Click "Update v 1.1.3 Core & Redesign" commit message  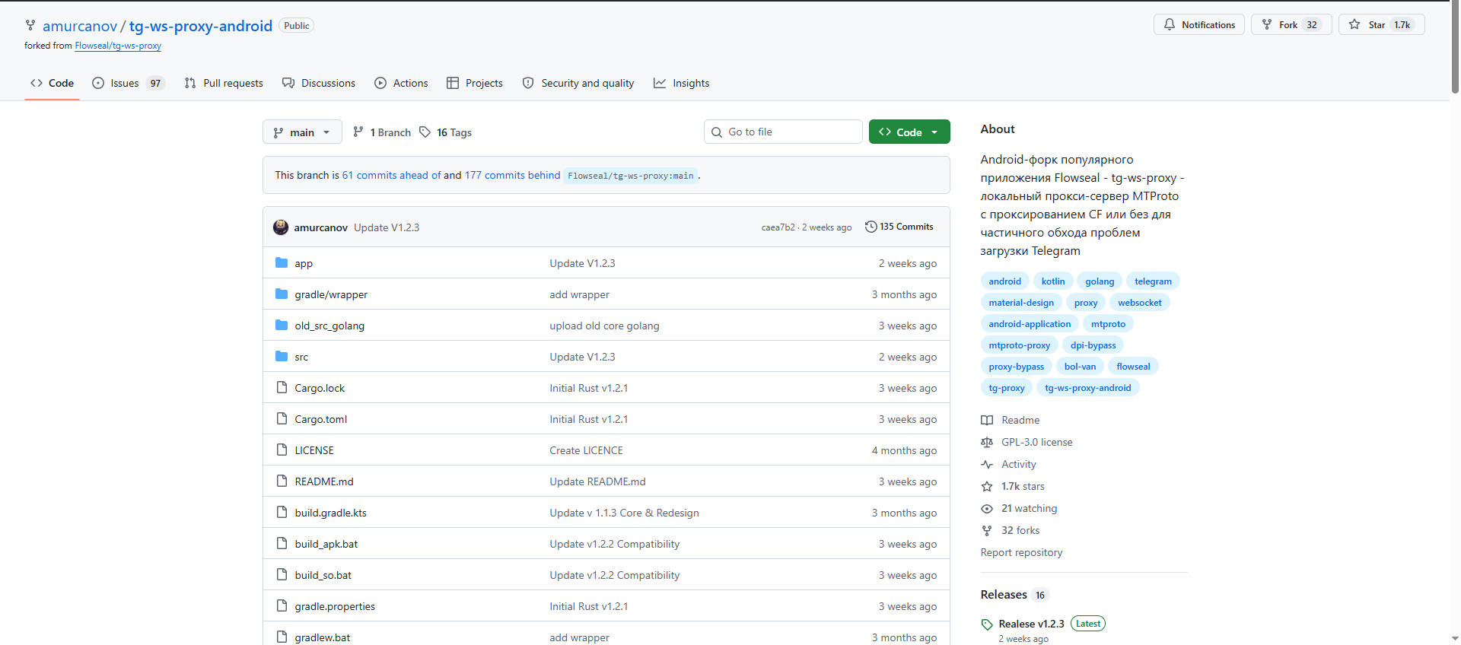(624, 513)
